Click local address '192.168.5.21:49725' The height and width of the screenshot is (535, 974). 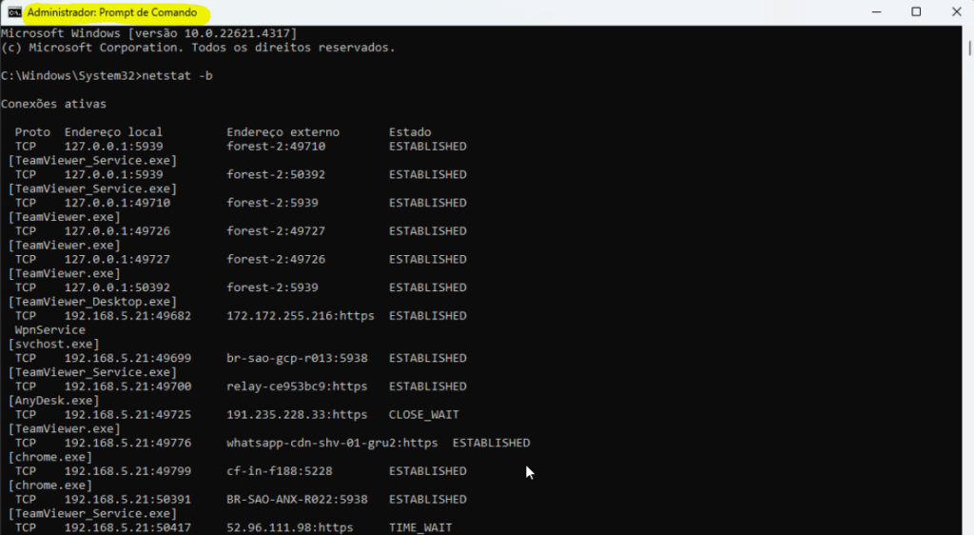[127, 414]
